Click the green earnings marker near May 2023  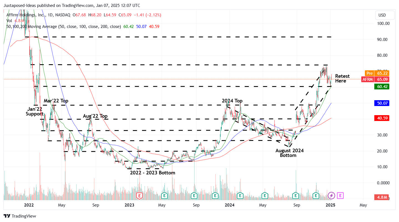165,196
